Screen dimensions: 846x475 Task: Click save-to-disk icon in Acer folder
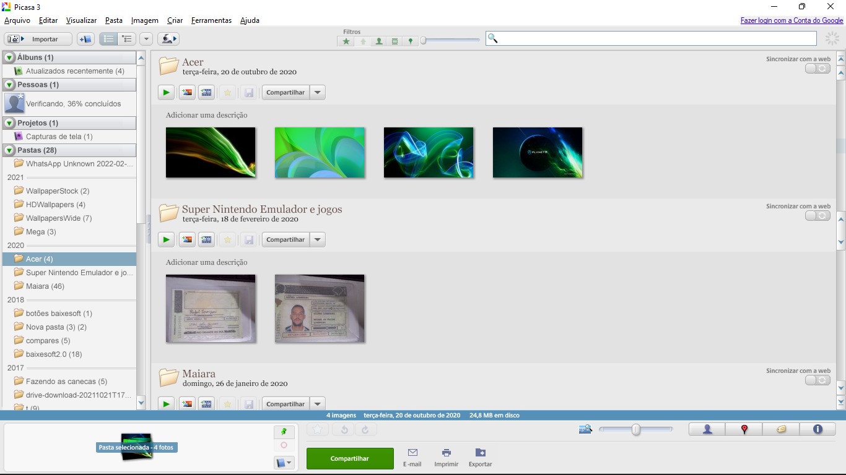click(x=248, y=92)
